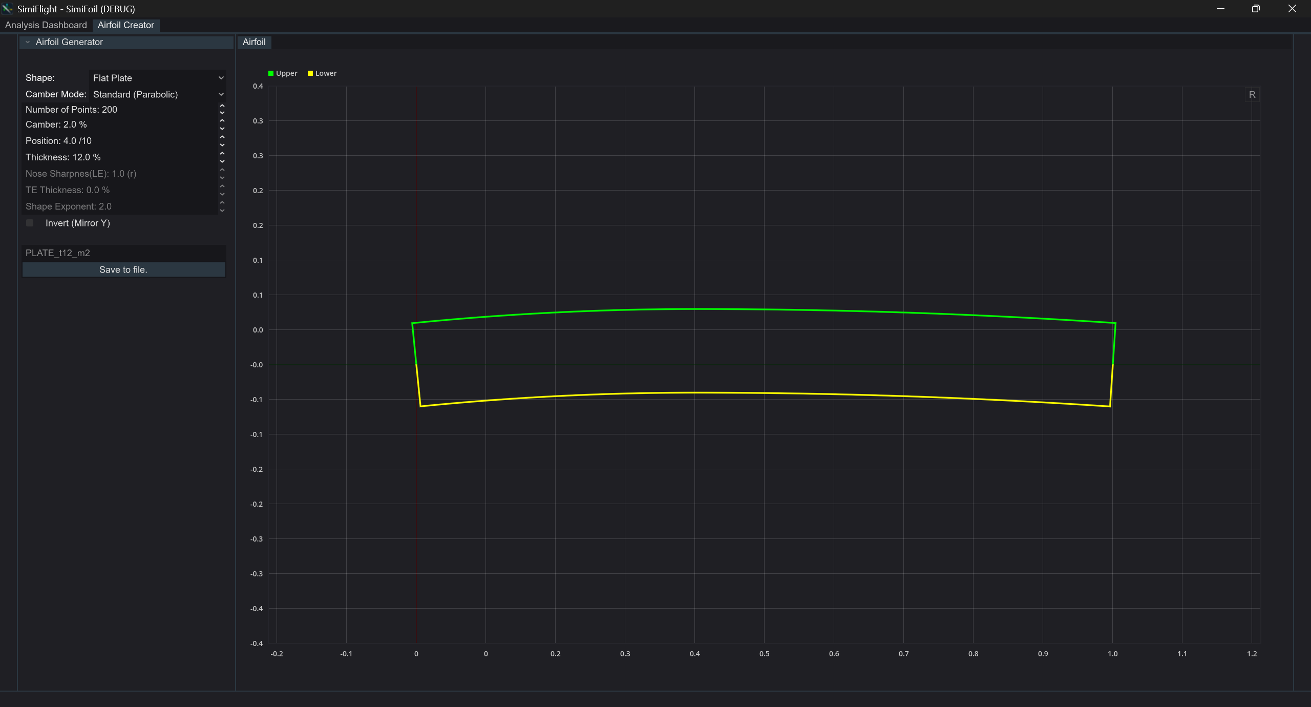
Task: Increase Camber value with up arrow
Action: pyautogui.click(x=222, y=120)
